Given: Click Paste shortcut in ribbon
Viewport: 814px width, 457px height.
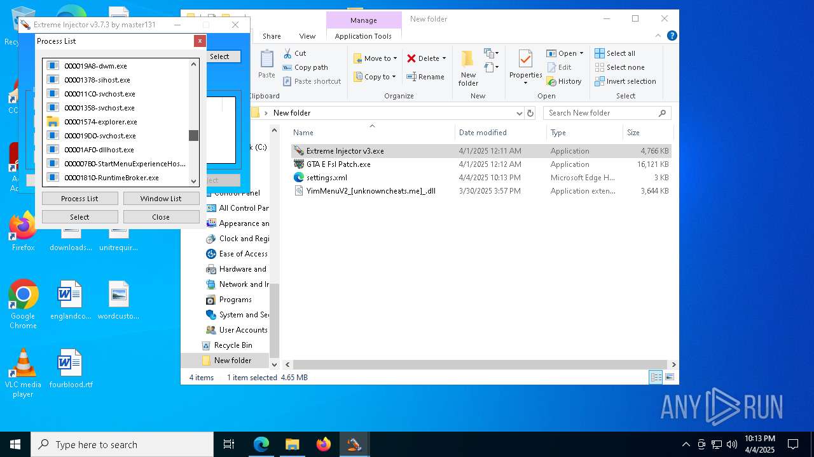Looking at the screenshot, I should pyautogui.click(x=312, y=81).
